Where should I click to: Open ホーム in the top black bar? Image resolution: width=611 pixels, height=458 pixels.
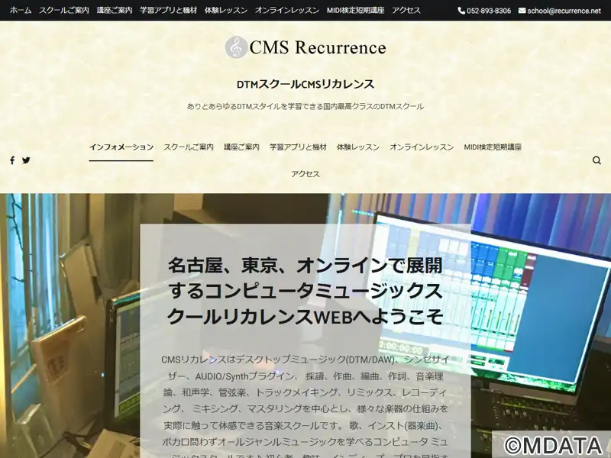tap(21, 11)
